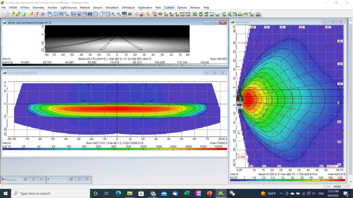Maximize the lux on road window
The width and height of the screenshot is (353, 198).
tap(333, 22)
